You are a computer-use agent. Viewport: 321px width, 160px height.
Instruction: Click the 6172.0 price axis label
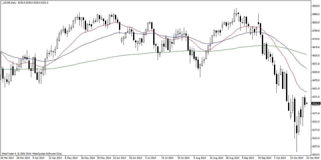point(316,130)
